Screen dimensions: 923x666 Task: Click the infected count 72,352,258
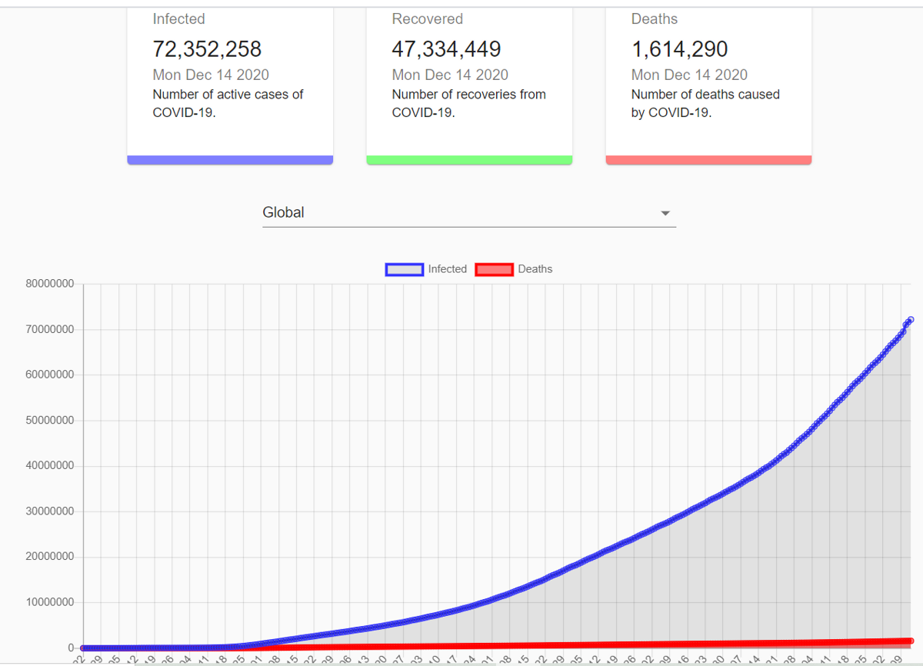coord(207,49)
